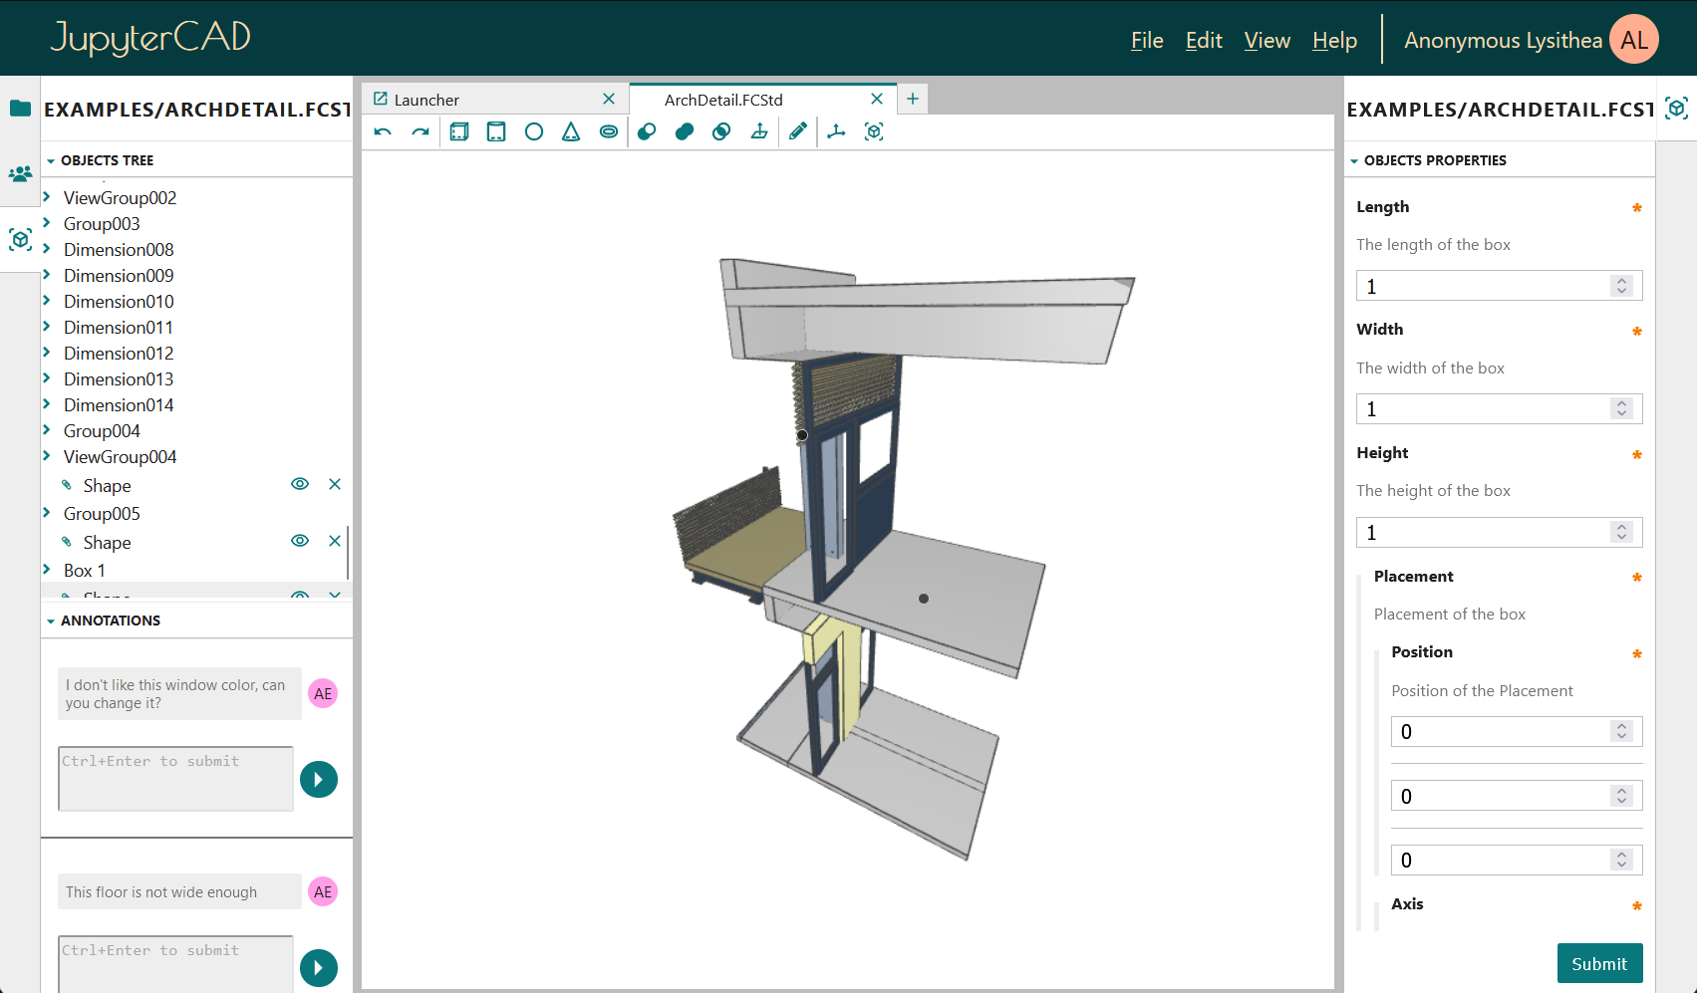Click the Length input field
1697x993 pixels.
(1499, 286)
